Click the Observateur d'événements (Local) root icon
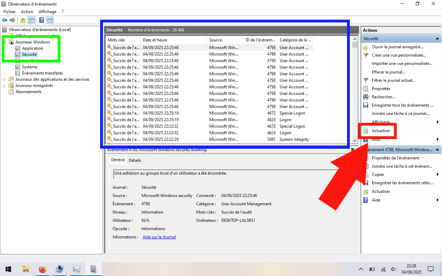442x276 pixels. (x=5, y=30)
